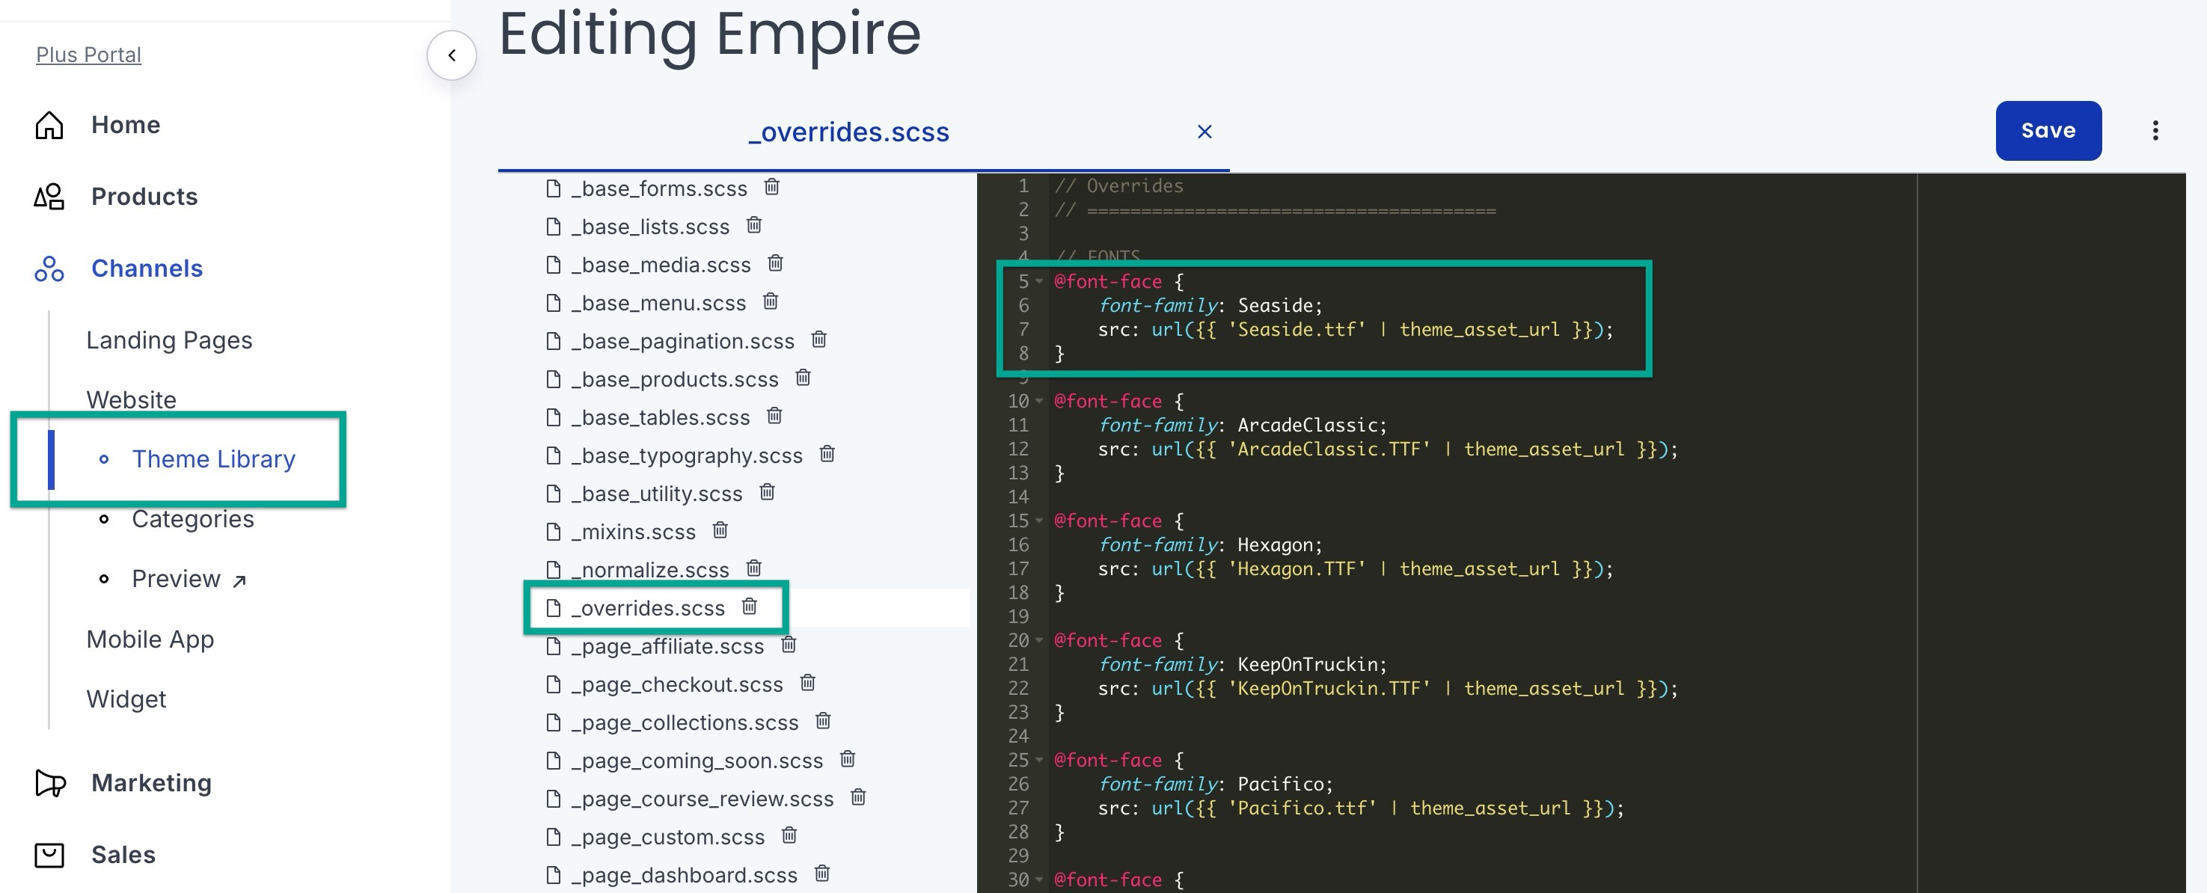The width and height of the screenshot is (2207, 893).
Task: Follow the Plus Portal link
Action: pos(88,55)
